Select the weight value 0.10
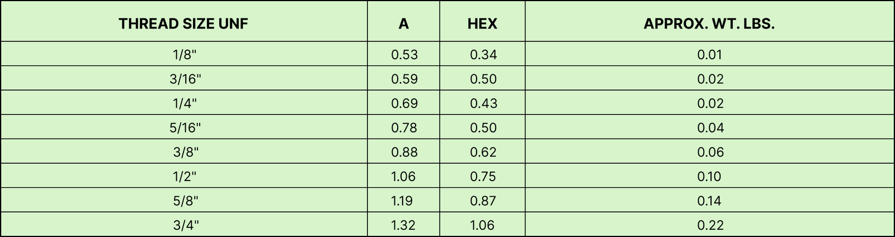The height and width of the screenshot is (237, 895). point(710,177)
